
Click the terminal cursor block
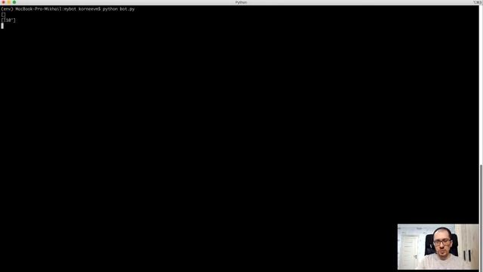2,26
